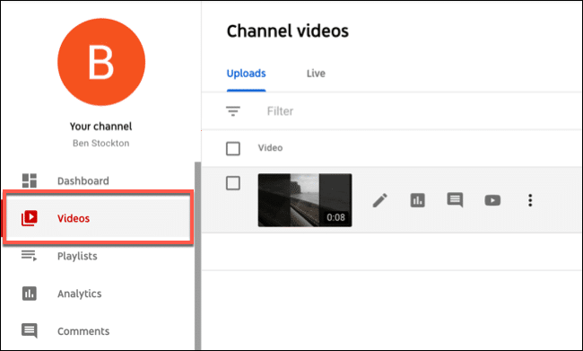Click the Comments speech bubble sidebar icon
The width and height of the screenshot is (583, 351).
[30, 330]
